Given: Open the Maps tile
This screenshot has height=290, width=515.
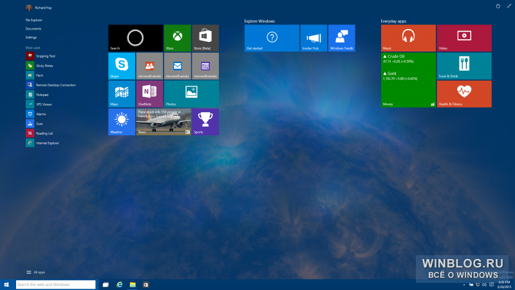Looking at the screenshot, I should coord(122,94).
